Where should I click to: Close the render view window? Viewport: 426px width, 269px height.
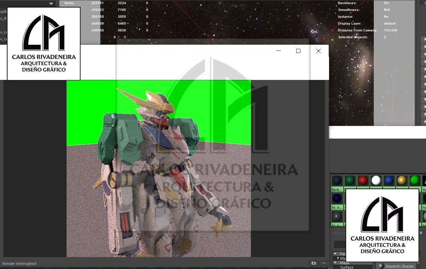(318, 51)
